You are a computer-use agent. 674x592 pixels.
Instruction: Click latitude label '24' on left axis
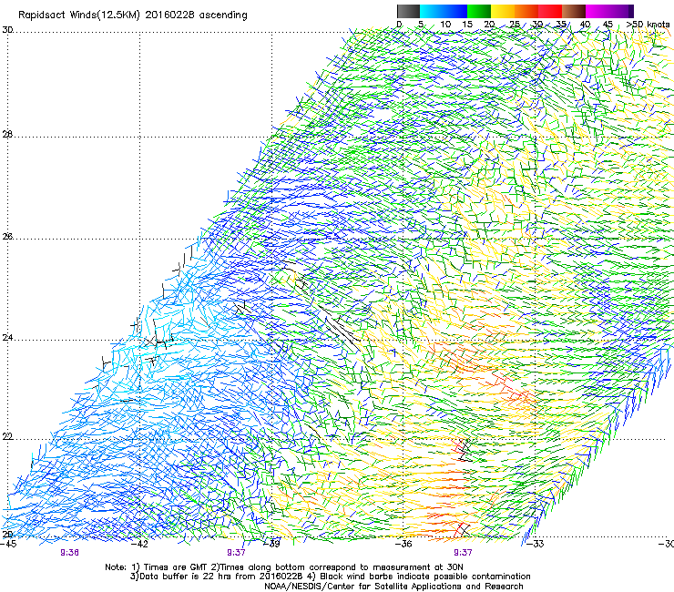click(7, 338)
